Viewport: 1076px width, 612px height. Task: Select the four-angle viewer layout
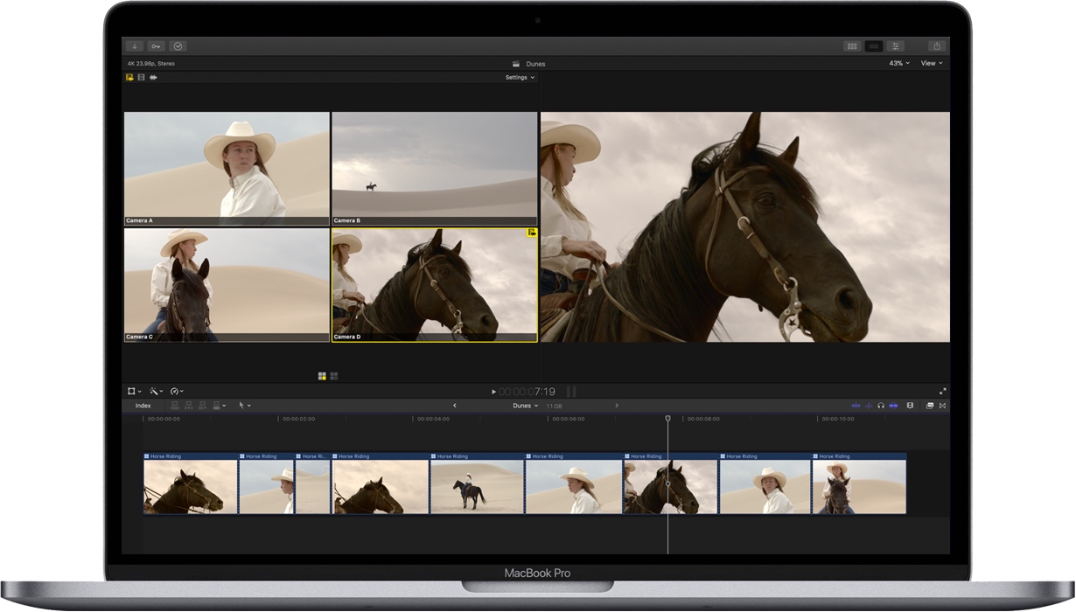(320, 374)
